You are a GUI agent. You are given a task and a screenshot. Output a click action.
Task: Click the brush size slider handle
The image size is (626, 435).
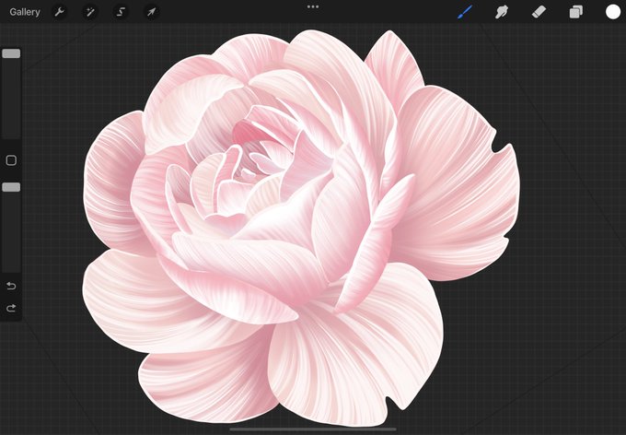pos(11,53)
